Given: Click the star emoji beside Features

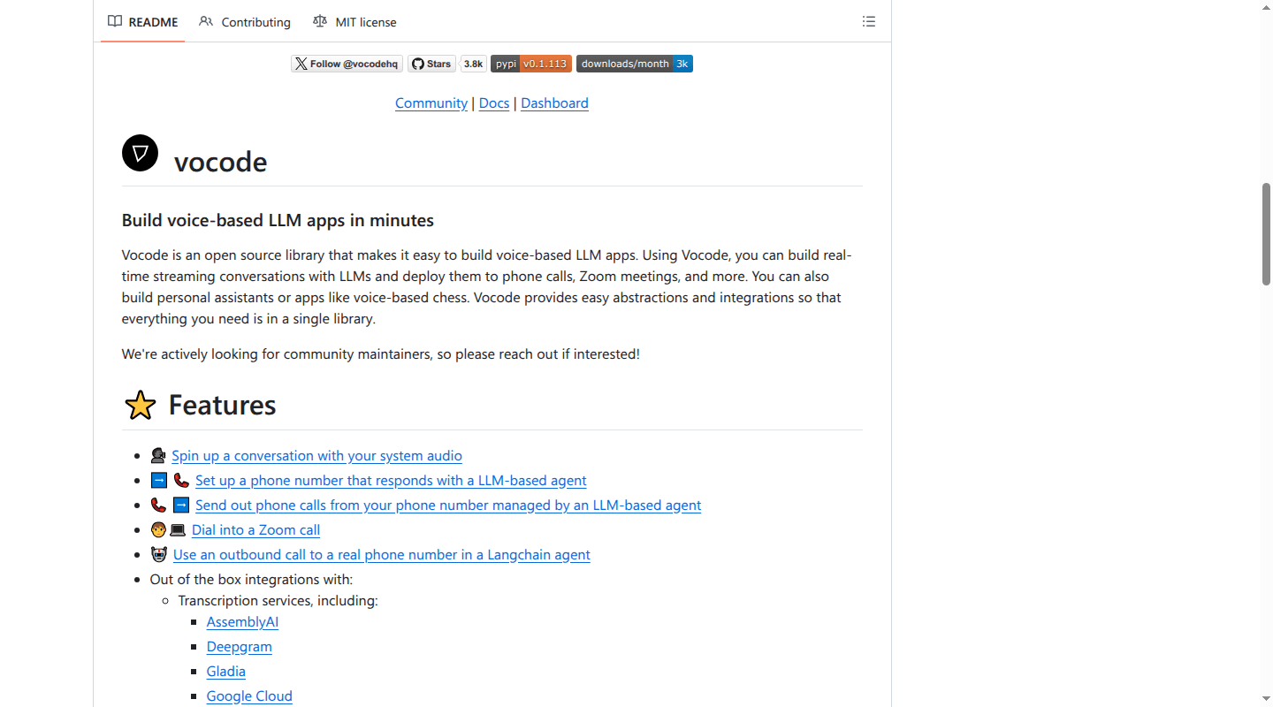Looking at the screenshot, I should pyautogui.click(x=141, y=406).
